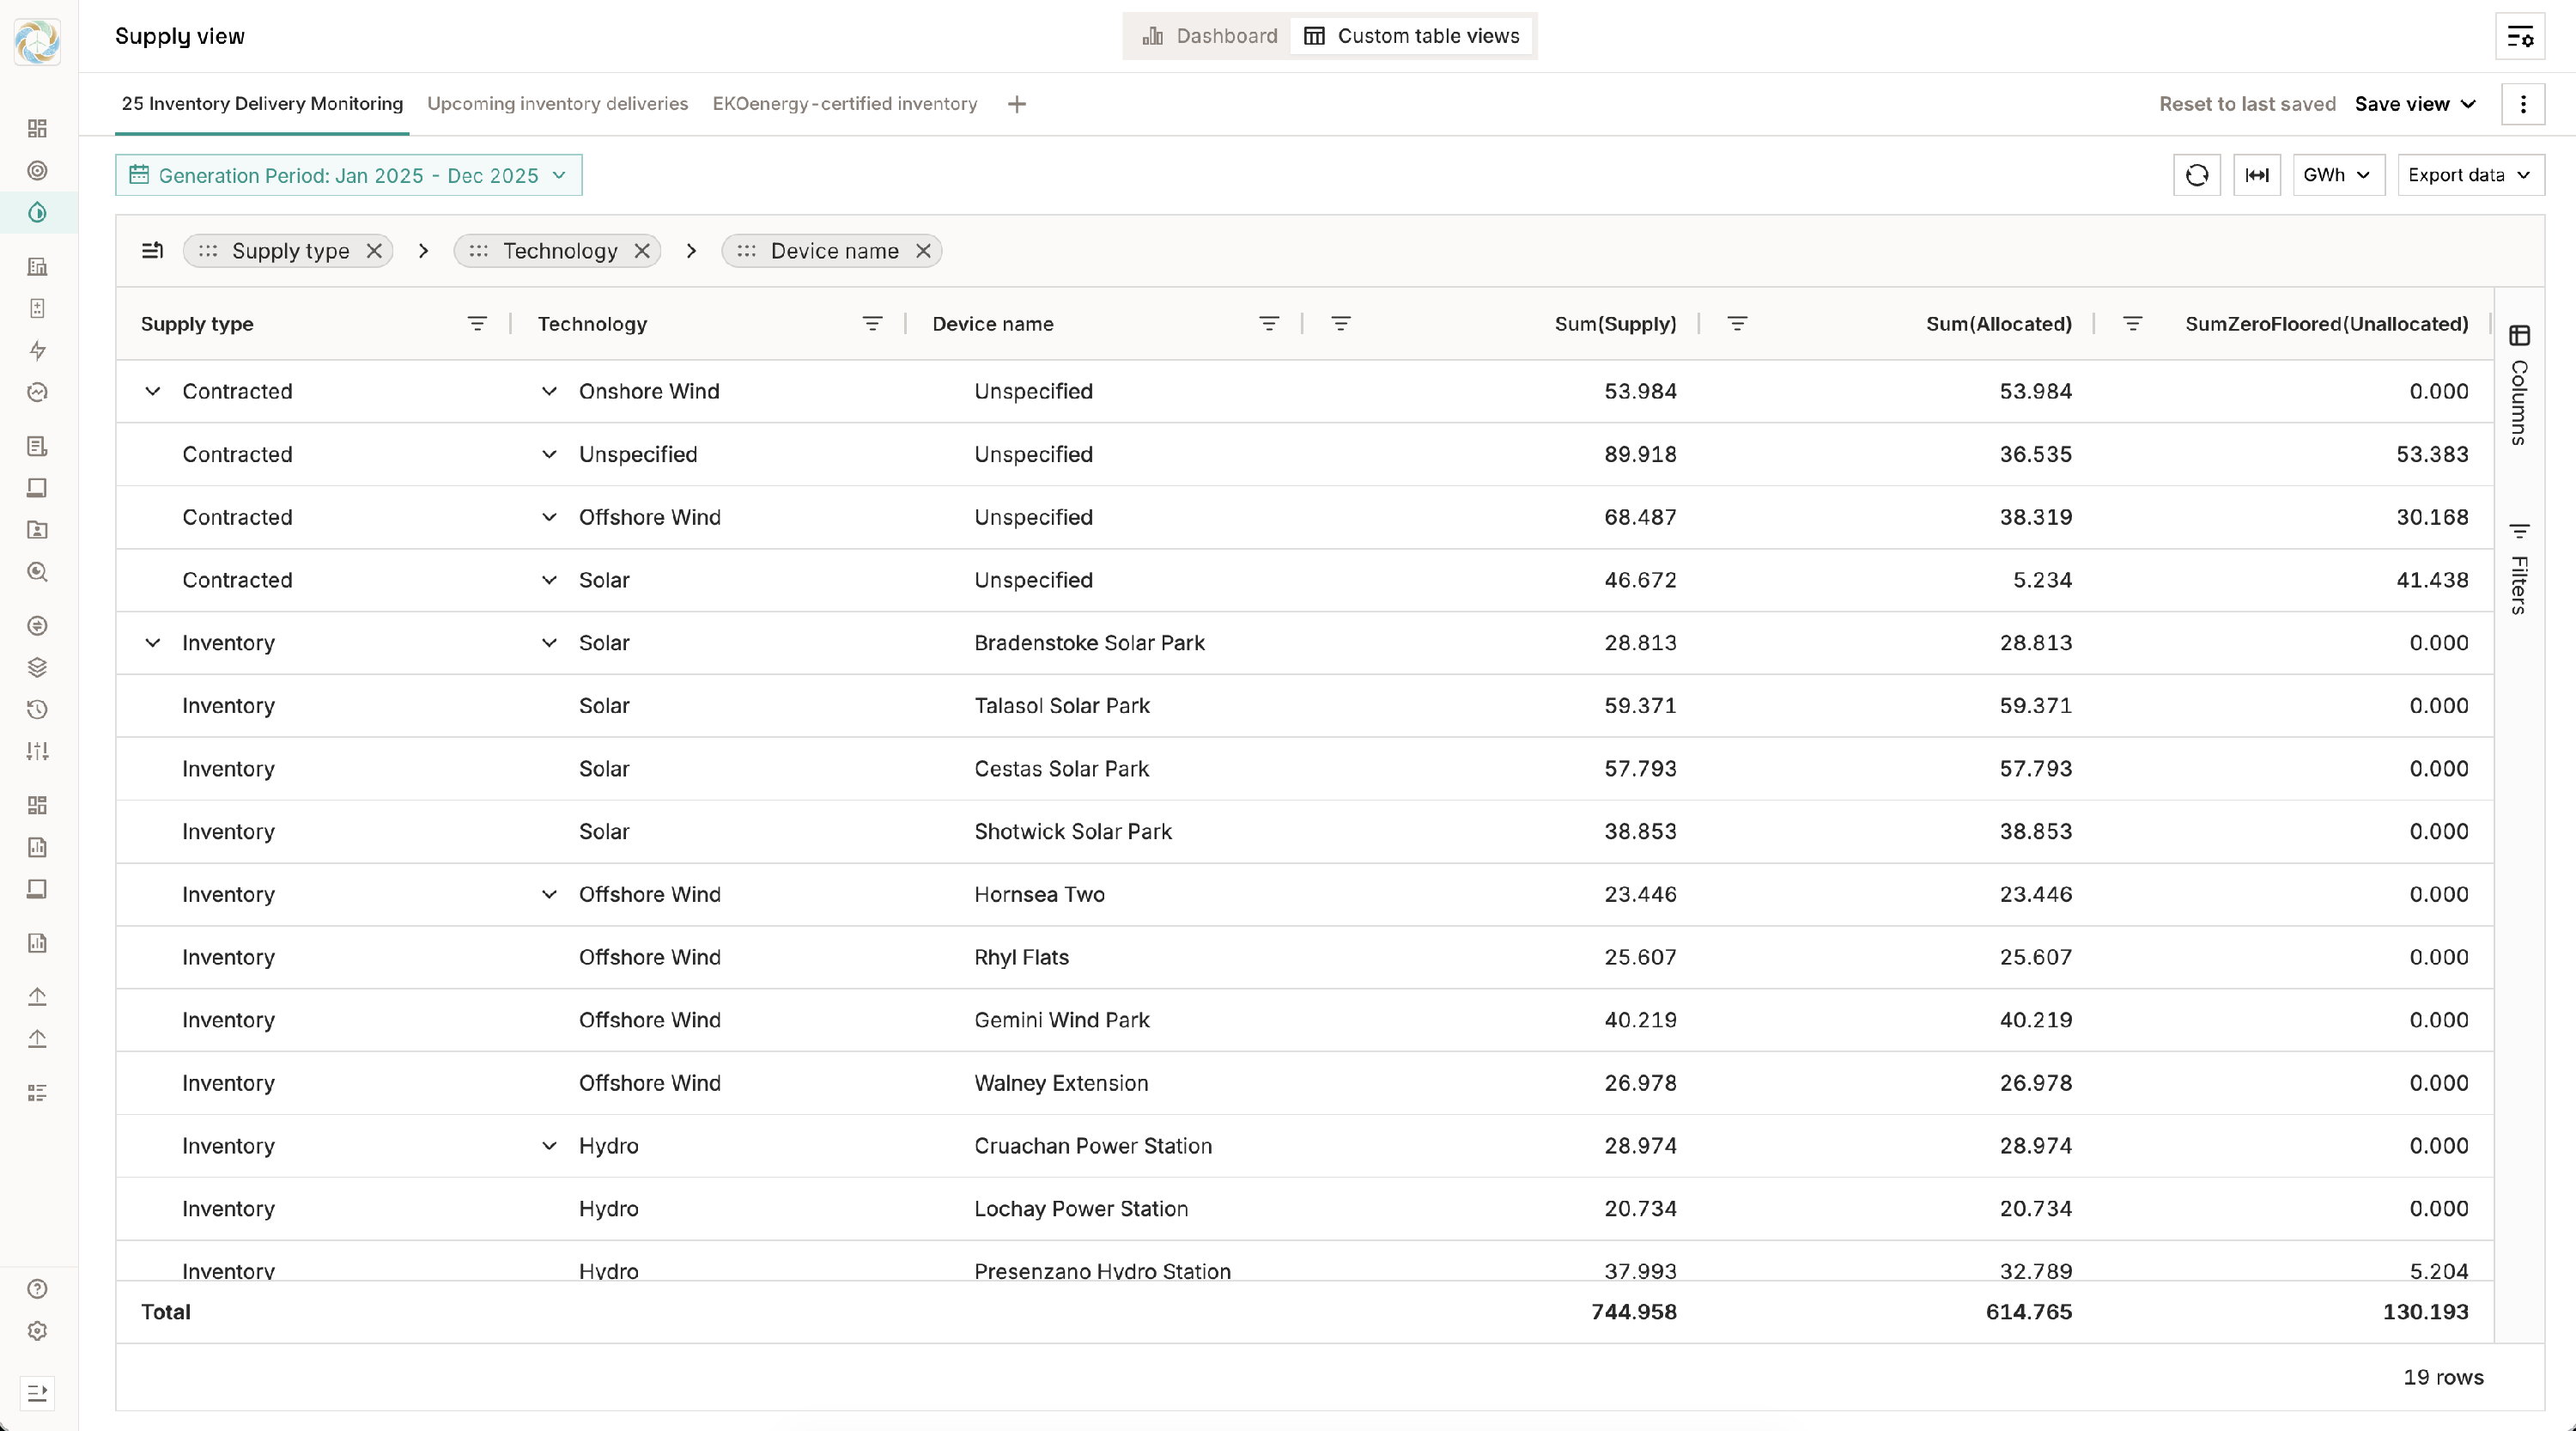Collapse the Contracted supply type group
Screen dimensions: 2576x1431
[152, 391]
